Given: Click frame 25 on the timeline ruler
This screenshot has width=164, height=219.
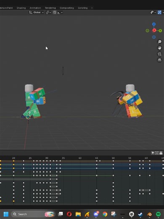Looking at the screenshot, I should pos(30,158).
